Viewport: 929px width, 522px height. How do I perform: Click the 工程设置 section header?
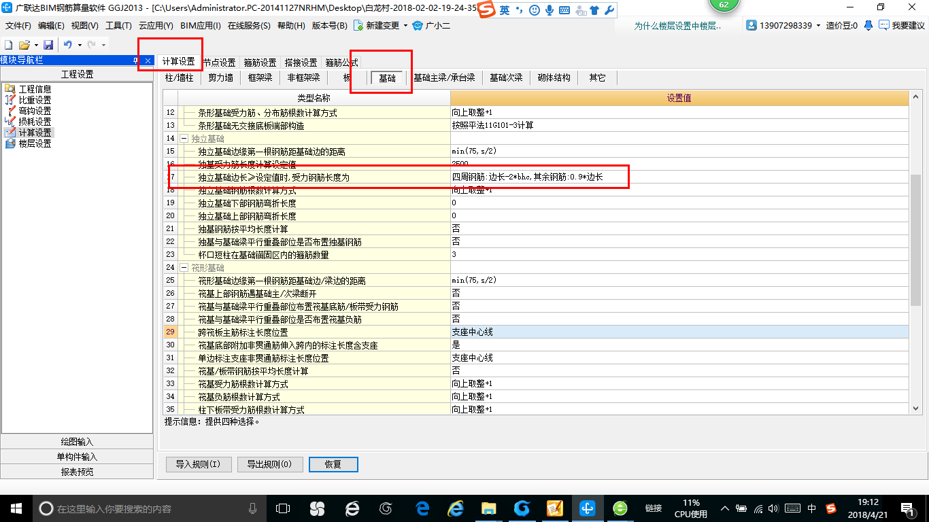point(77,74)
